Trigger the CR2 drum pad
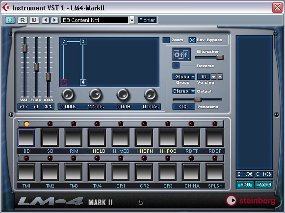This screenshot has height=213, width=285. point(144,172)
